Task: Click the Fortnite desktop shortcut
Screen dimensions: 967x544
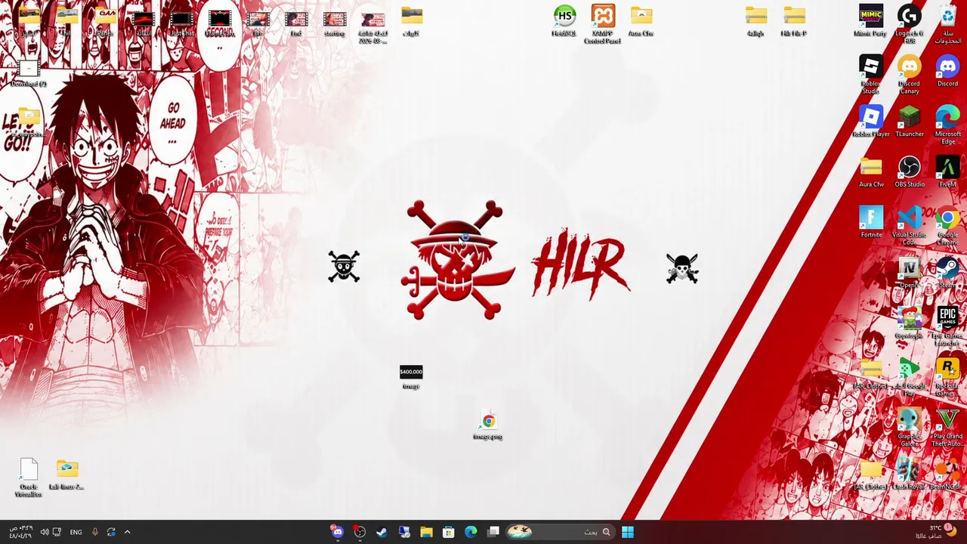Action: pyautogui.click(x=870, y=221)
